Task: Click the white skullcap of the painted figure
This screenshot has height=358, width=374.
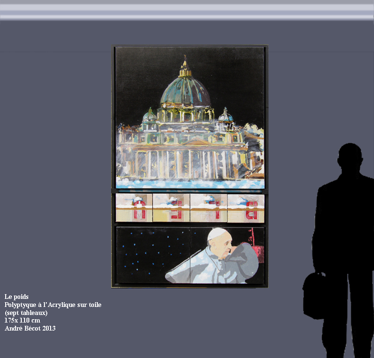Action: pos(217,233)
